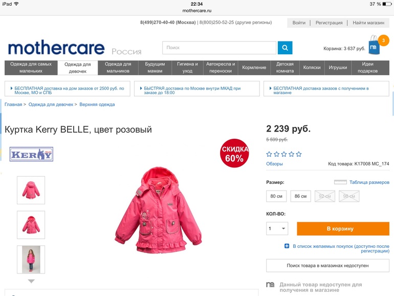Open the shopping bag cart icon
The height and width of the screenshot is (296, 394).
[374, 45]
